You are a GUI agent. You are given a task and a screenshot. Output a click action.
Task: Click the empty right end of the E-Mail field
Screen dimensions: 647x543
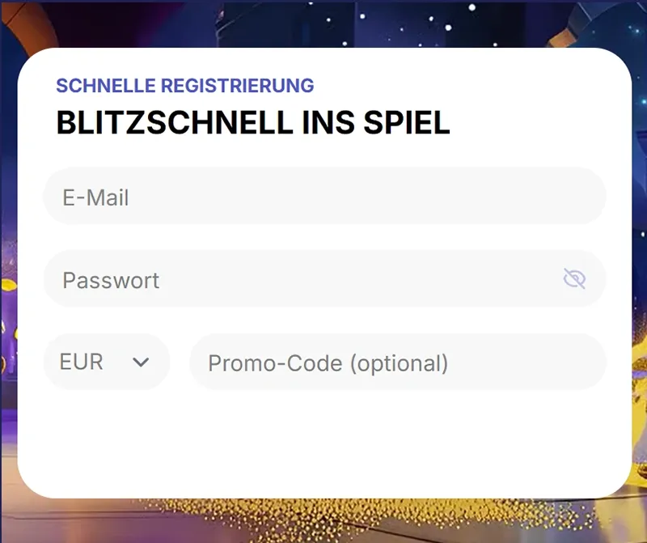(558, 197)
